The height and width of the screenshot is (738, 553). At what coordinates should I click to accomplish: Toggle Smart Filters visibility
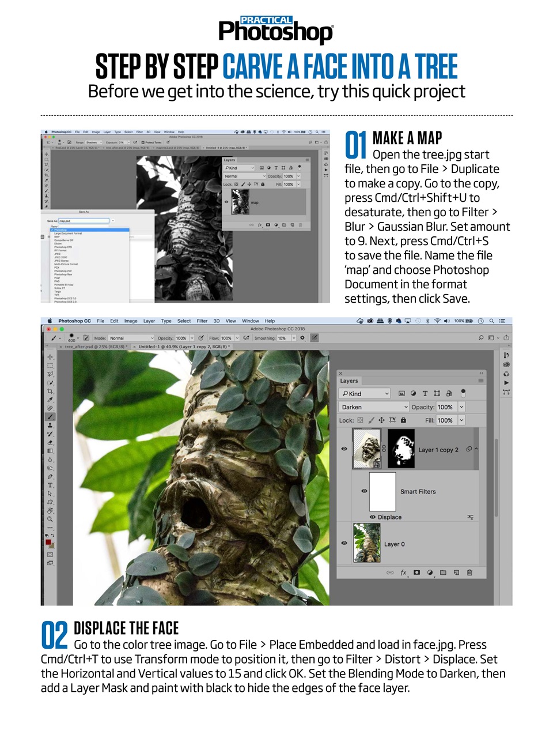[364, 491]
